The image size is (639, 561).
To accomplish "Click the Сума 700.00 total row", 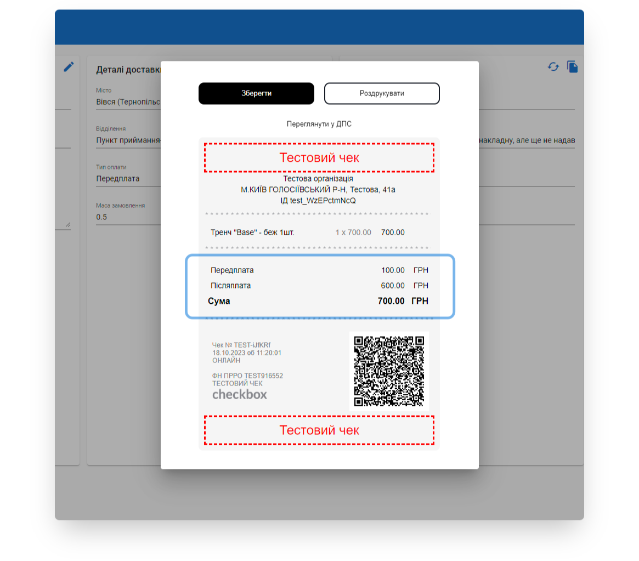I will click(319, 301).
